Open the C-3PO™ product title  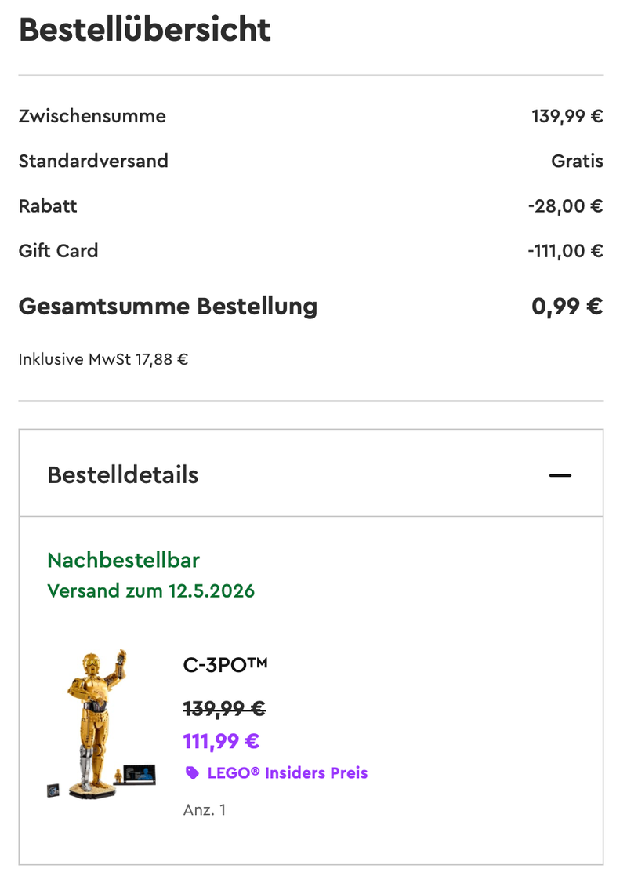click(x=225, y=665)
